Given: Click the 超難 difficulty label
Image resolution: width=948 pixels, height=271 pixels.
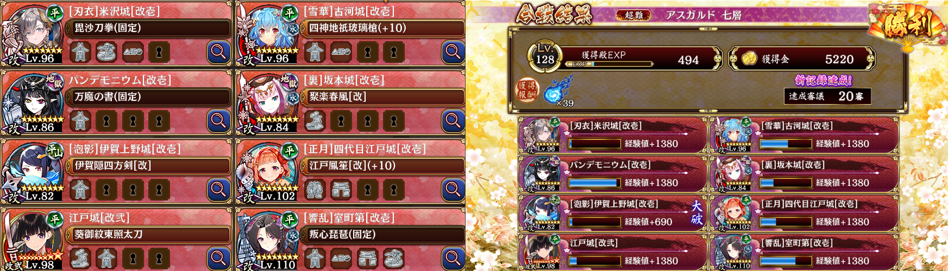Looking at the screenshot, I should coord(634,15).
